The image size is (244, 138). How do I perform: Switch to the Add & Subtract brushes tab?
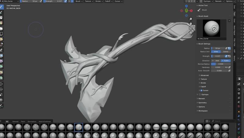coord(45,122)
